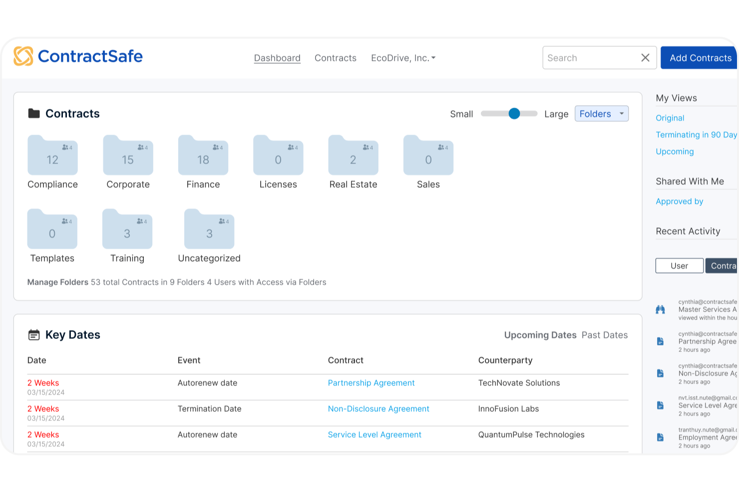Click InnoFusion Labs counterparty cell
The image size is (739, 492).
tap(508, 409)
